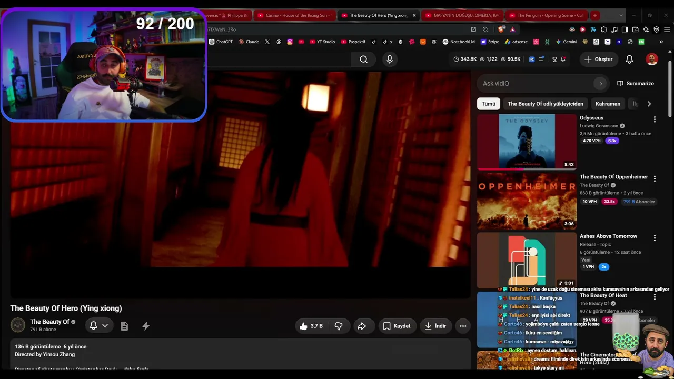Download the video with İndir
The image size is (674, 379).
[x=435, y=326]
